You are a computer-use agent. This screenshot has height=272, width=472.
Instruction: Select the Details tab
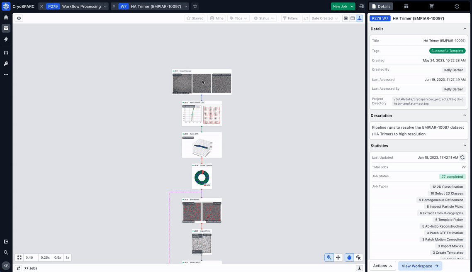tap(381, 6)
